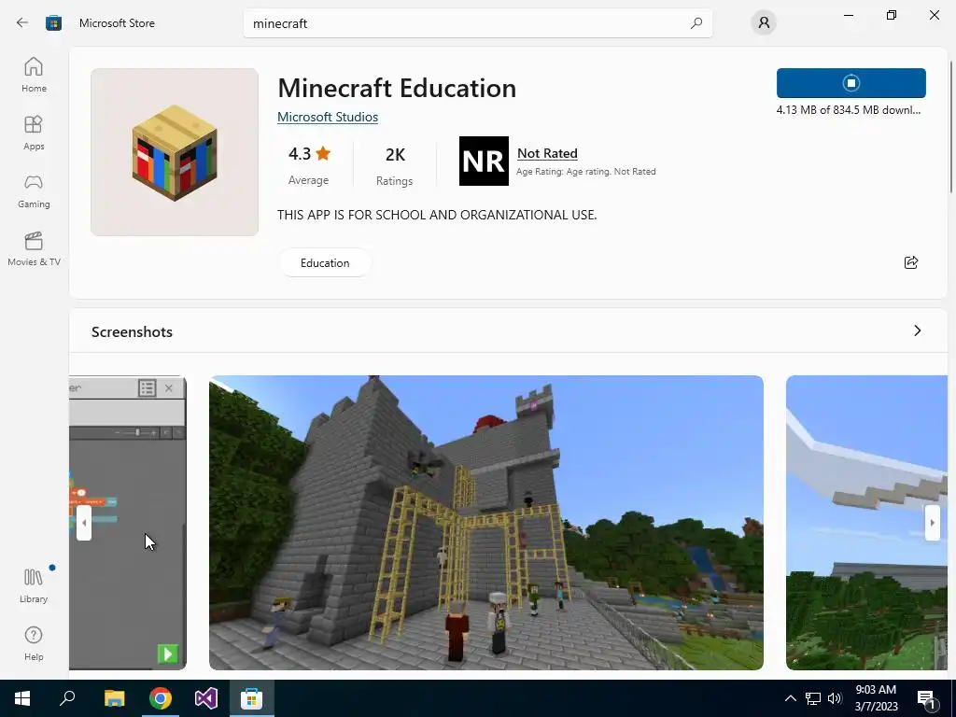Screen dimensions: 956x717
Task: Open Visual Studio from taskbar
Action: [x=206, y=698]
